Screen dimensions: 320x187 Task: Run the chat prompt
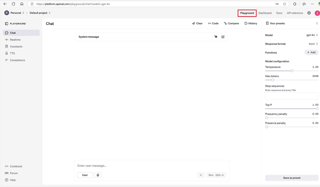coord(216,175)
